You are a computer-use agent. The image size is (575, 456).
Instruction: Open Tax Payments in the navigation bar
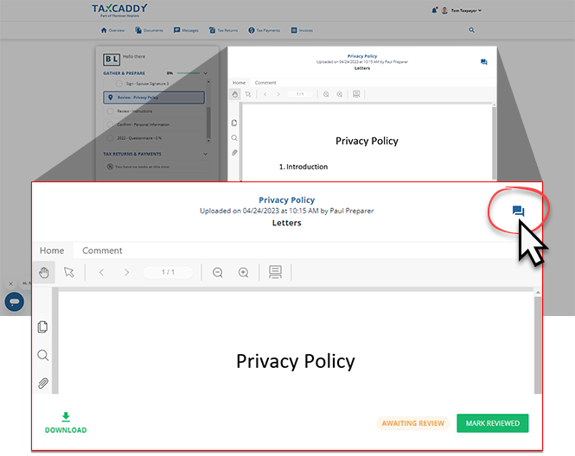[x=264, y=30]
